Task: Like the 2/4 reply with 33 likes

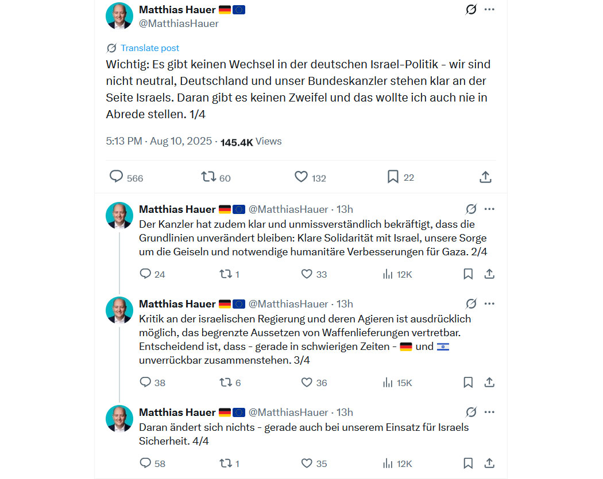Action: click(307, 274)
